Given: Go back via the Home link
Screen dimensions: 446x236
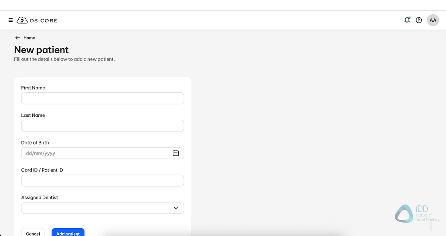Looking at the screenshot, I should click(x=29, y=38).
